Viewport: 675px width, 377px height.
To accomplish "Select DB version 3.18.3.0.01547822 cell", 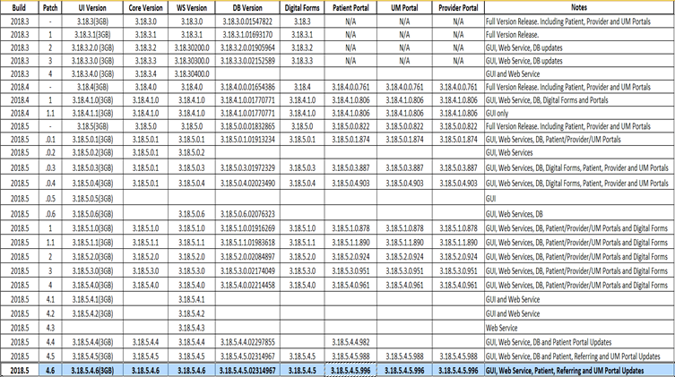I will click(x=247, y=17).
